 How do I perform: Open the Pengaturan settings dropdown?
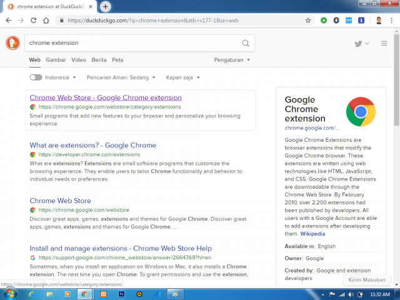click(x=232, y=60)
